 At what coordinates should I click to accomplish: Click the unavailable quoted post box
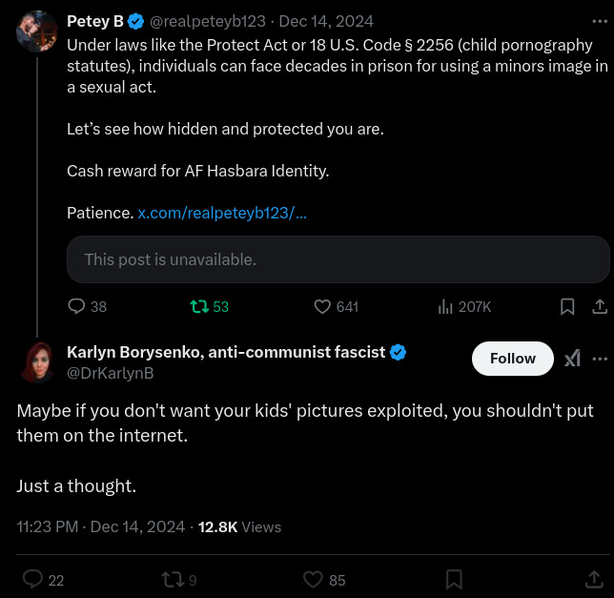338,258
